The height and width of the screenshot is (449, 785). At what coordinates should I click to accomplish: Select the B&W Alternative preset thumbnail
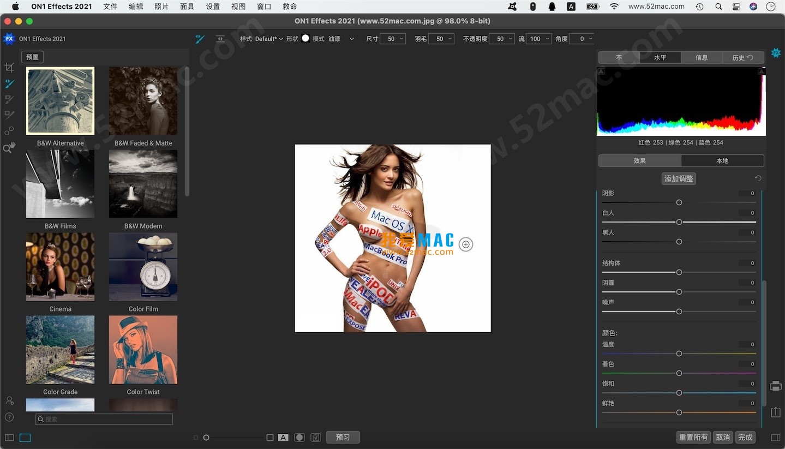click(60, 101)
